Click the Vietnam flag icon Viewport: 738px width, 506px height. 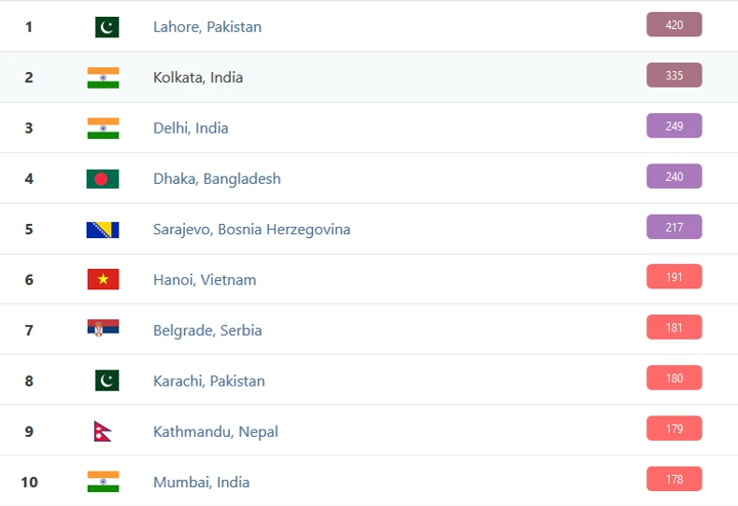coord(103,279)
